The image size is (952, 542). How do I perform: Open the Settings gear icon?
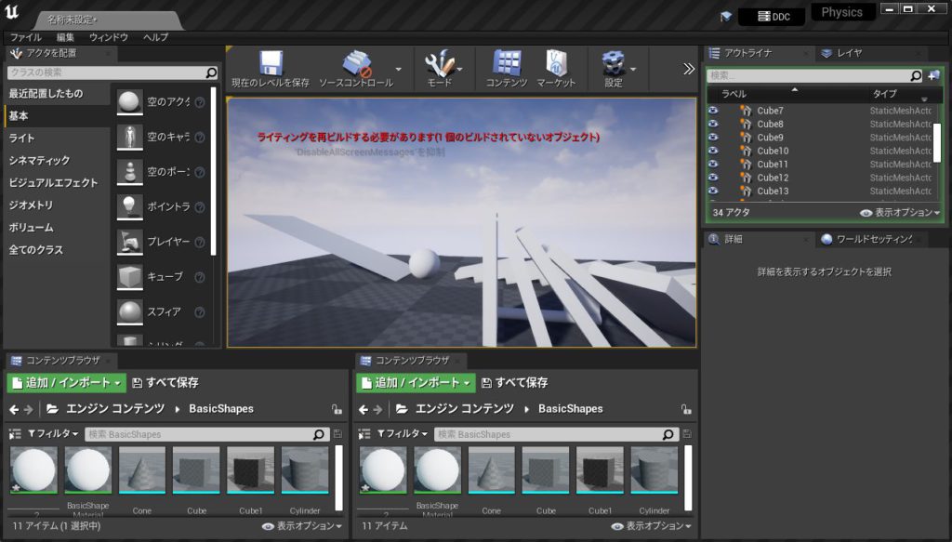[x=614, y=63]
